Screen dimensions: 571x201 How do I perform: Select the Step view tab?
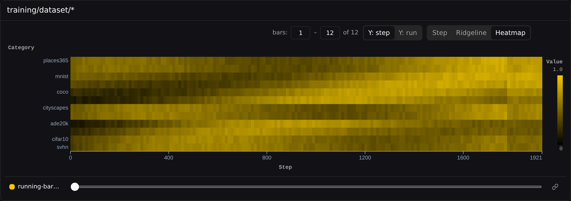pos(440,33)
